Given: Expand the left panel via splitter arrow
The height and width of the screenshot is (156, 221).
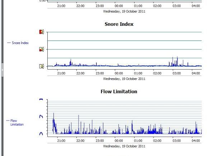Looking at the screenshot, I should (x=2, y=70).
